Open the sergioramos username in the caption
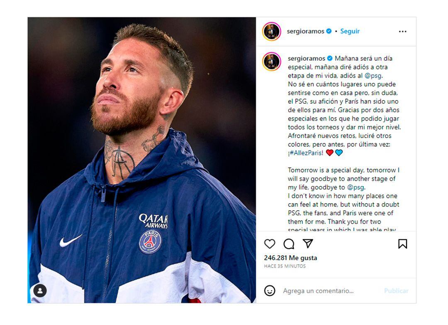448x325 pixels. [306, 58]
